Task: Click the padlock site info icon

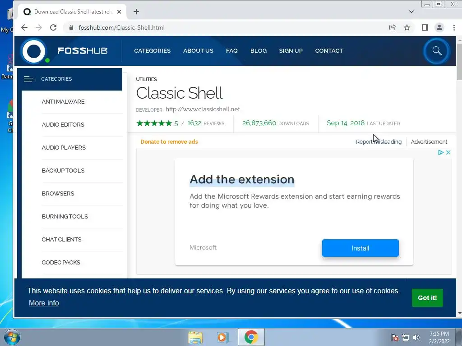Action: coord(71,27)
